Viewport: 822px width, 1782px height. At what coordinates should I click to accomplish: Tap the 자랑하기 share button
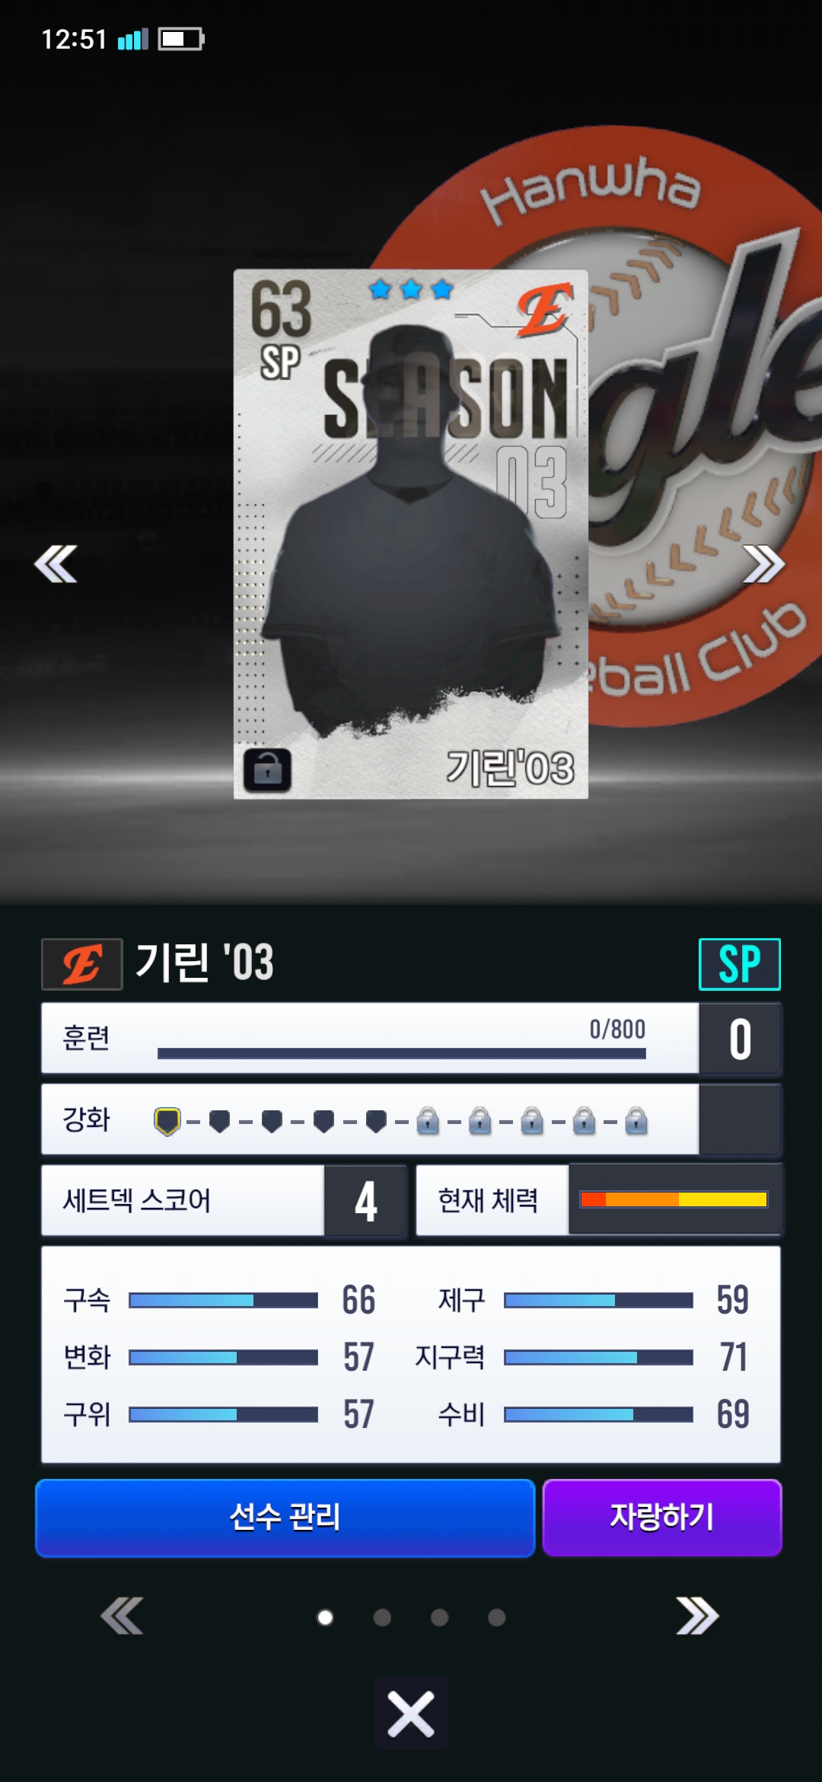tap(662, 1518)
